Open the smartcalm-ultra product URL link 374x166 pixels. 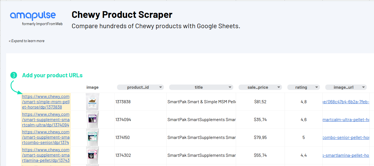pos(46,120)
